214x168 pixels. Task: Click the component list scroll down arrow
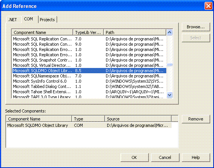(169, 95)
